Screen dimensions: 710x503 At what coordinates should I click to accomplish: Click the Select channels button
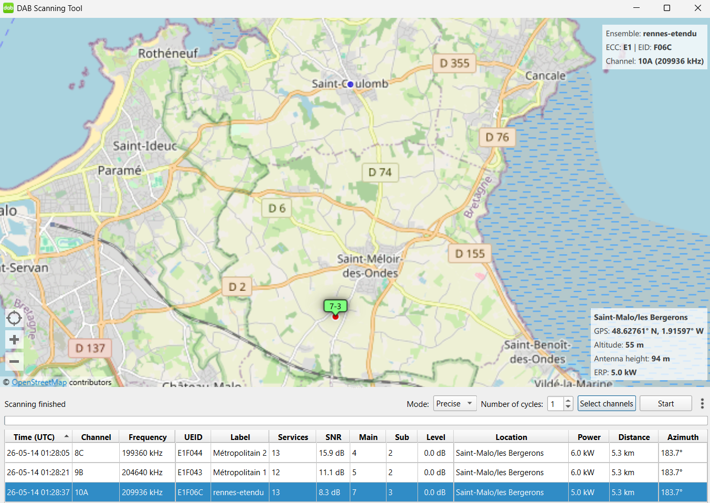607,403
